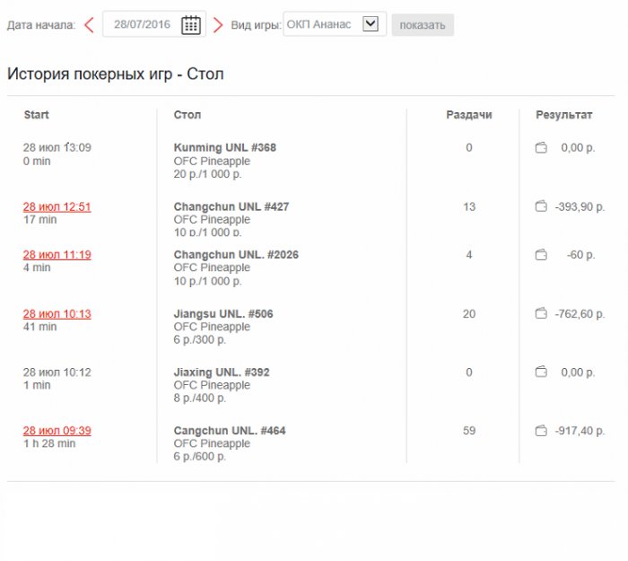Go to previous date with left arrow
Viewport: 628px width, 561px height.
(88, 25)
